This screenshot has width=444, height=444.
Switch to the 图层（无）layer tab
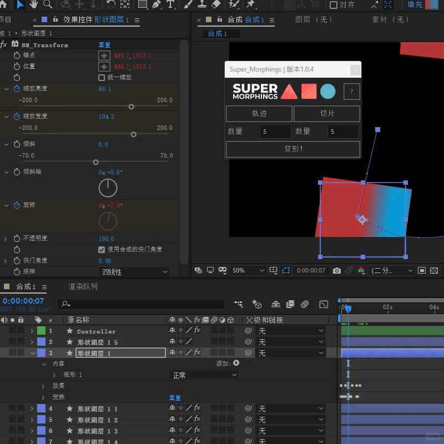pos(314,19)
